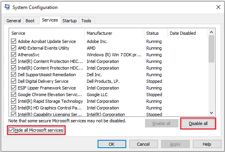Click Intel Corporation for Rapid Storage Technology

point(103,101)
